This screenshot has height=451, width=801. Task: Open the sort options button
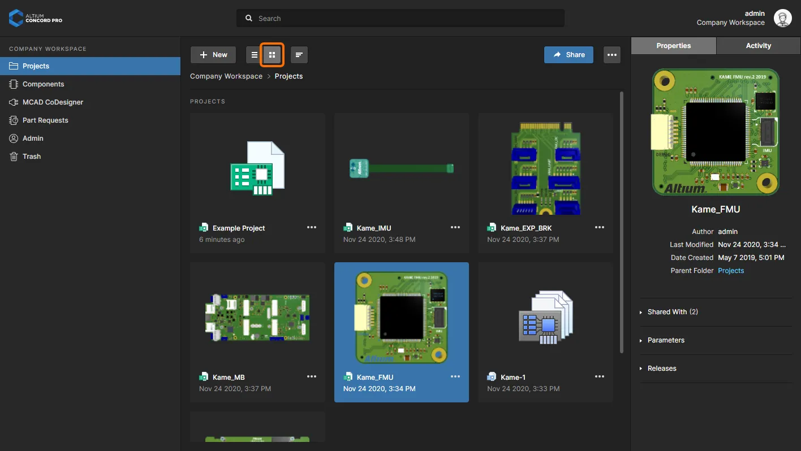coord(299,55)
